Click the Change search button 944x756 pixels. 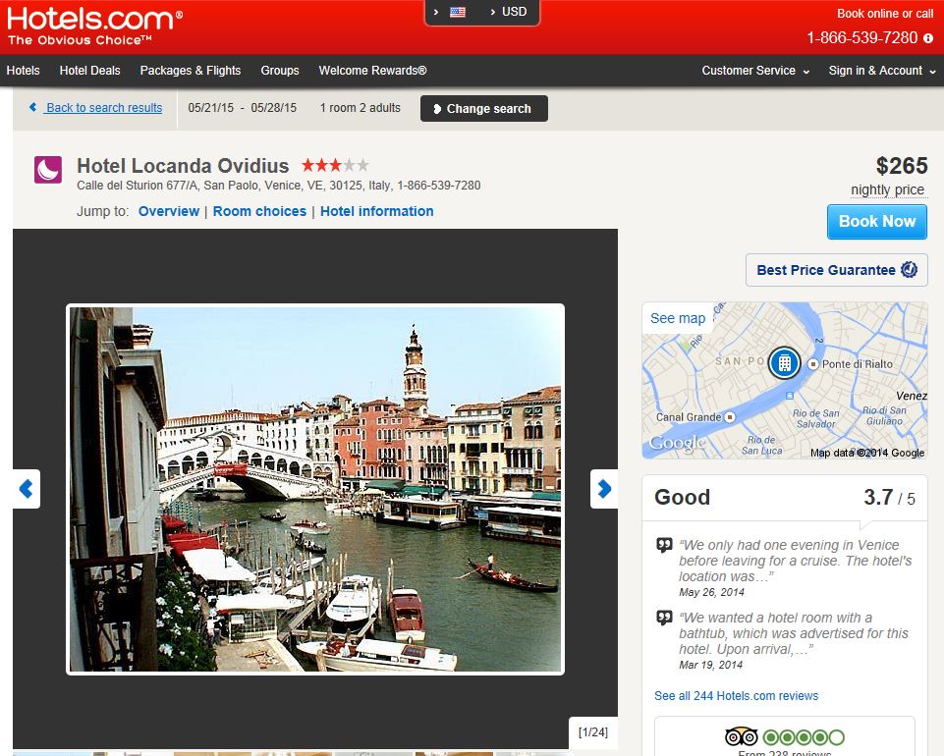[x=484, y=108]
